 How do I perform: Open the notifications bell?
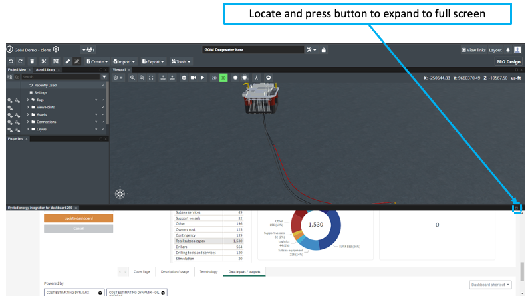tap(508, 50)
